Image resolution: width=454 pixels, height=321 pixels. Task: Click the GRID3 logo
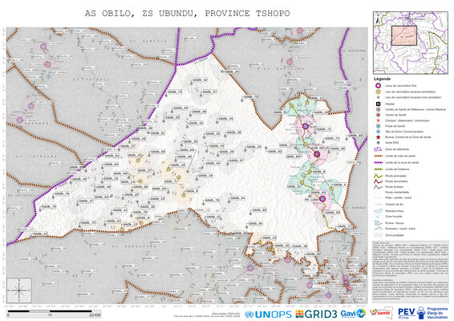point(316,315)
